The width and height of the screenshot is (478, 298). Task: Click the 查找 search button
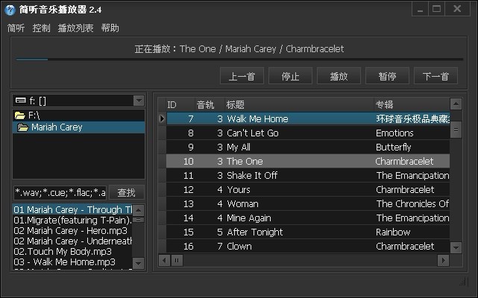126,192
